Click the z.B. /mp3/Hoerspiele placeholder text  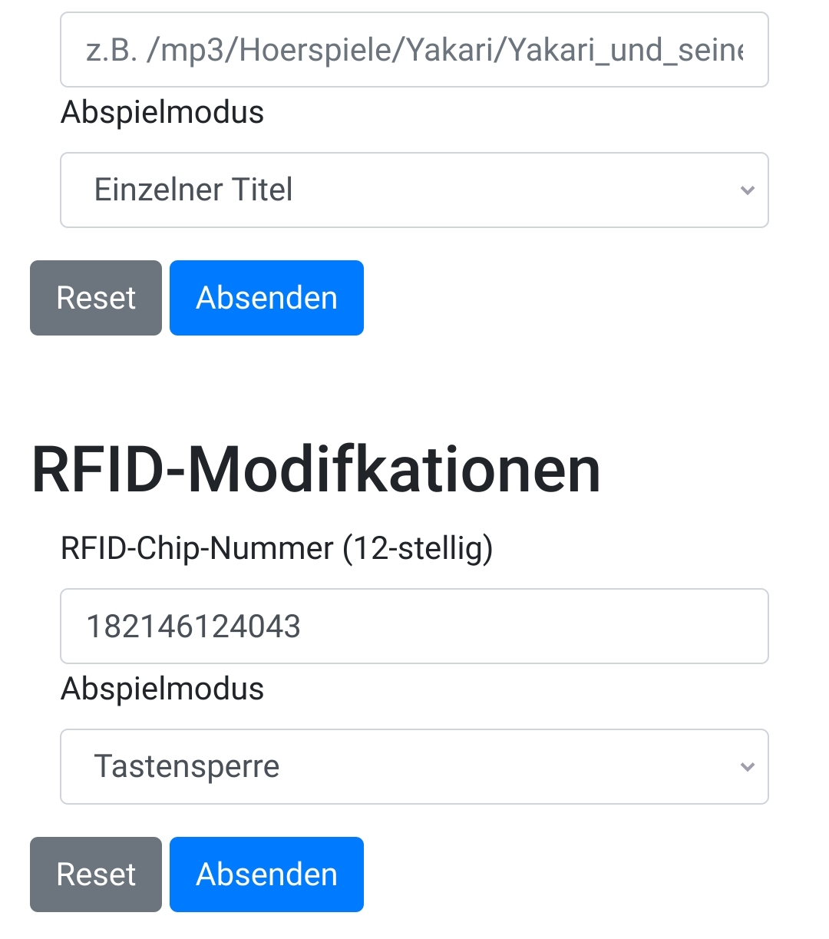point(414,51)
